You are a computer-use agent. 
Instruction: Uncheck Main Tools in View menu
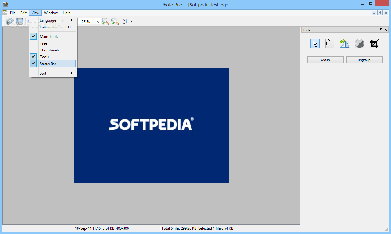point(53,36)
